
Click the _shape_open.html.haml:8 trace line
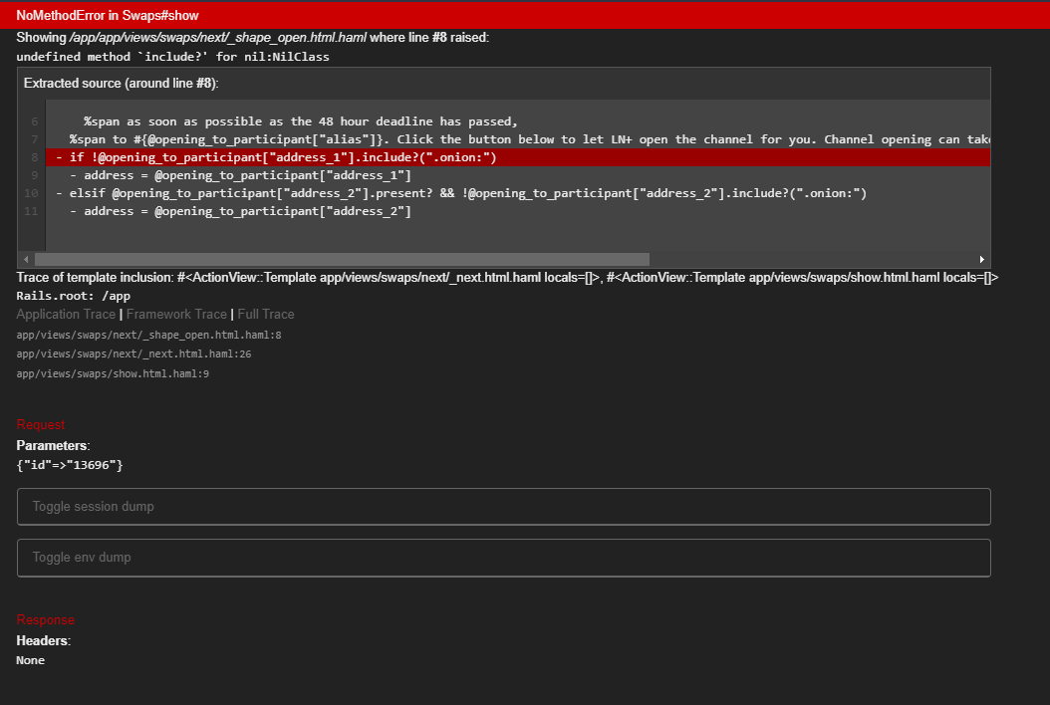click(148, 336)
